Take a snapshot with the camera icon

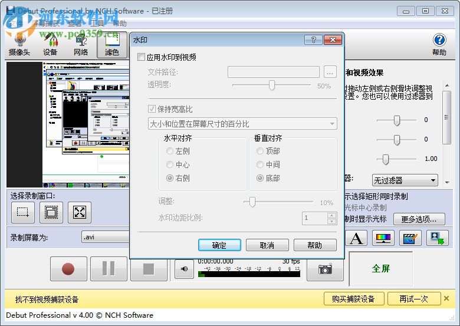(325, 269)
